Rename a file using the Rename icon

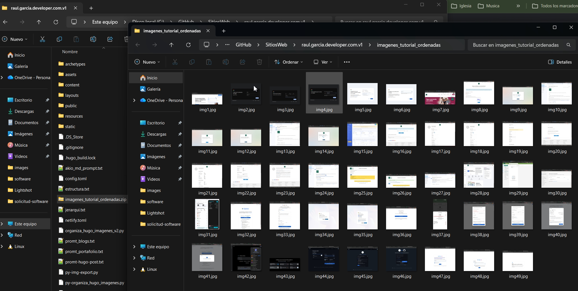click(226, 62)
